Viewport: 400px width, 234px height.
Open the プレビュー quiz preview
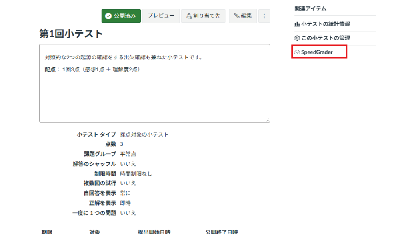[161, 16]
